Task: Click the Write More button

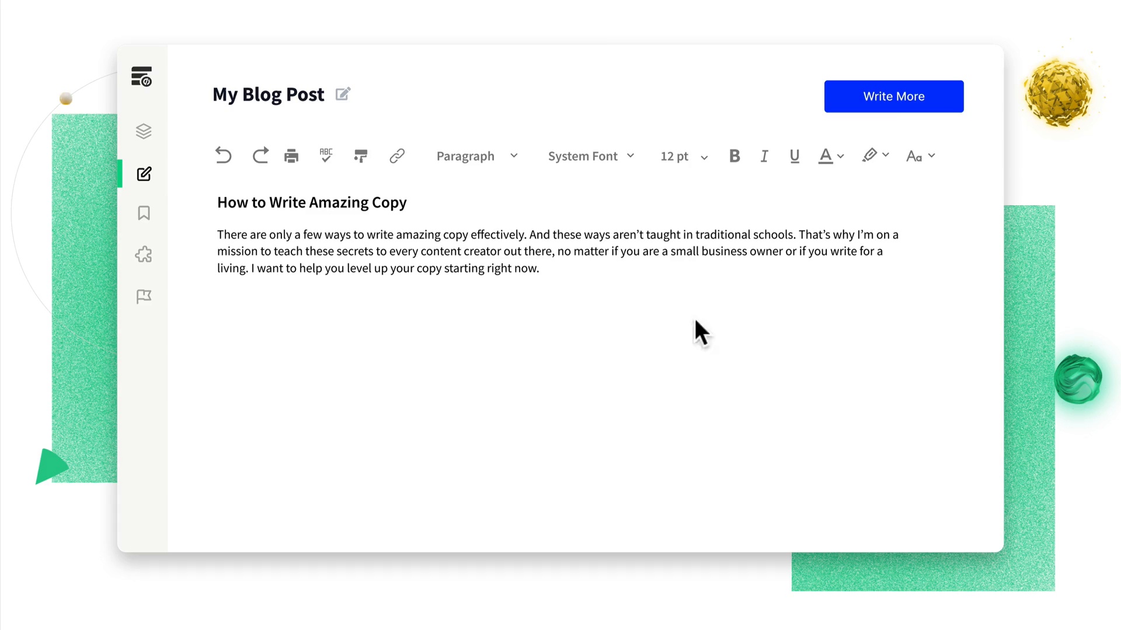Action: click(x=894, y=96)
